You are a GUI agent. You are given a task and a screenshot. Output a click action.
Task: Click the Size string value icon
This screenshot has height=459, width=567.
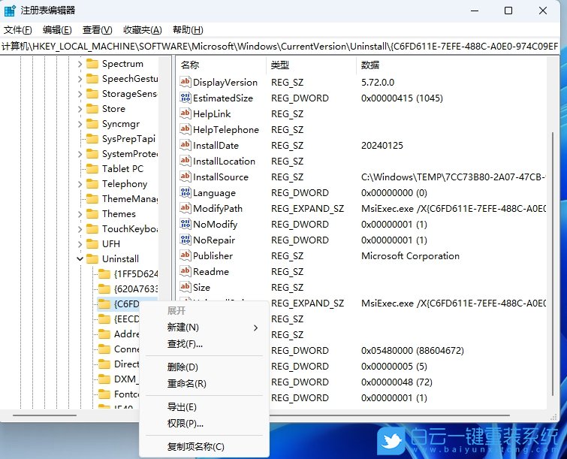pos(185,287)
